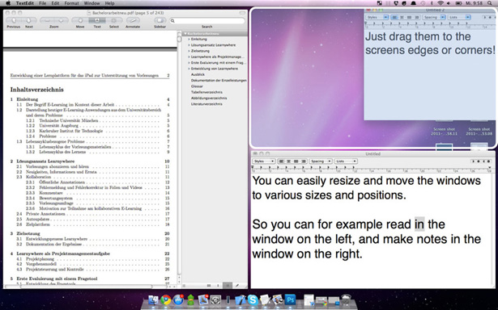Expand Entwicklung von Learnywhere outline entry
The width and height of the screenshot is (498, 310).
(189, 69)
